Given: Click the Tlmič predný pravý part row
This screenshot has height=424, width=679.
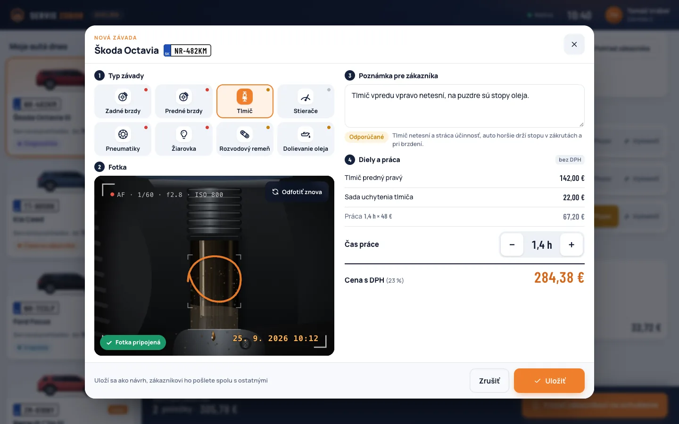Looking at the screenshot, I should [464, 178].
